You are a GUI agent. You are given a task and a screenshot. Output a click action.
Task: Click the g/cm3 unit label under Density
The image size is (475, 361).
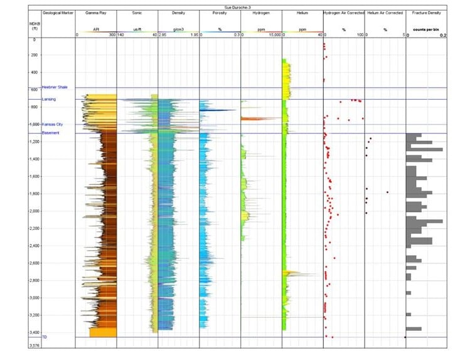178,29
